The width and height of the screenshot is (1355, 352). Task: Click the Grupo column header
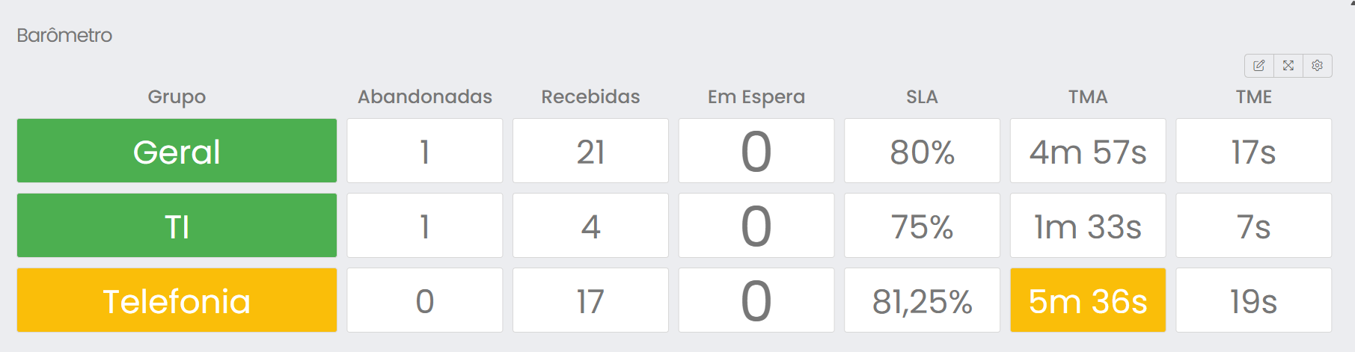[x=177, y=97]
